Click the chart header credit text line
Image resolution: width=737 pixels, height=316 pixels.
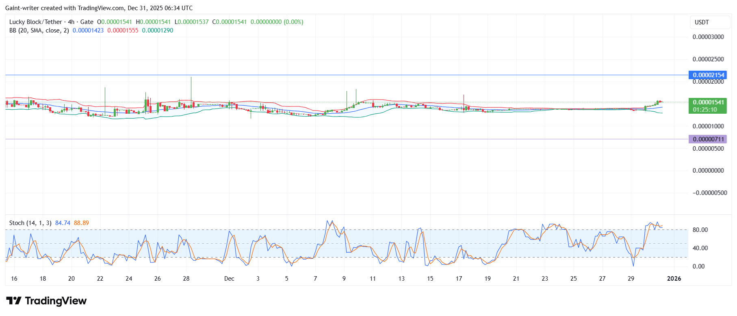tap(99, 8)
